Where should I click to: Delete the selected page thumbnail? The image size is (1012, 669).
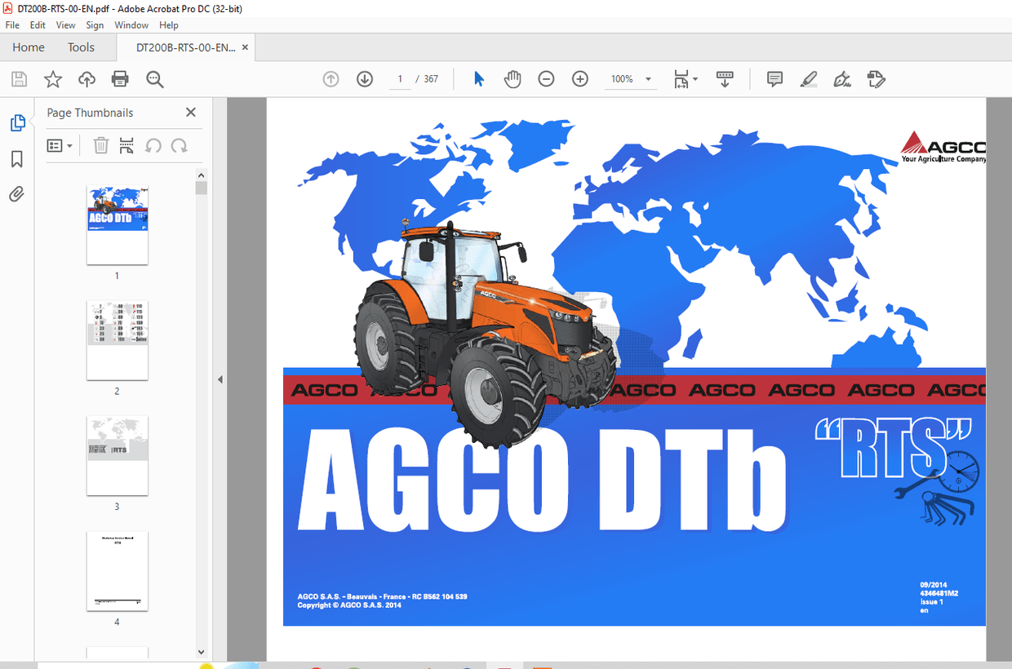(101, 145)
